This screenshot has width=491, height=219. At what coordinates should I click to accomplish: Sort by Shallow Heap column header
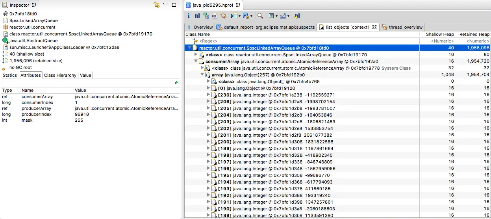coord(437,34)
